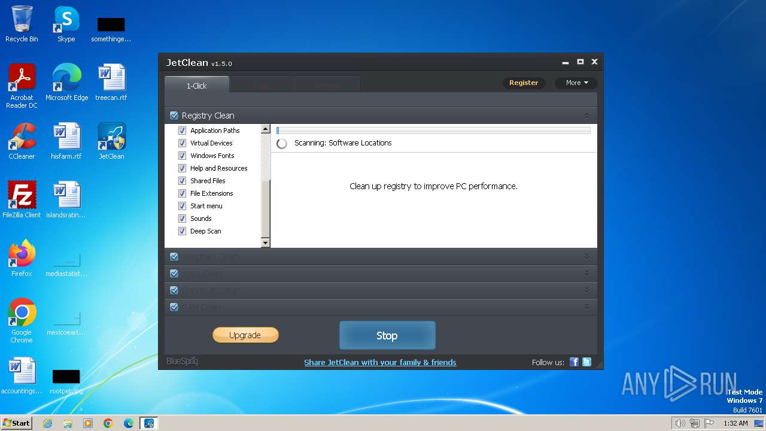Open the Recycle Bin desktop icon
The image size is (766, 431).
(22, 24)
